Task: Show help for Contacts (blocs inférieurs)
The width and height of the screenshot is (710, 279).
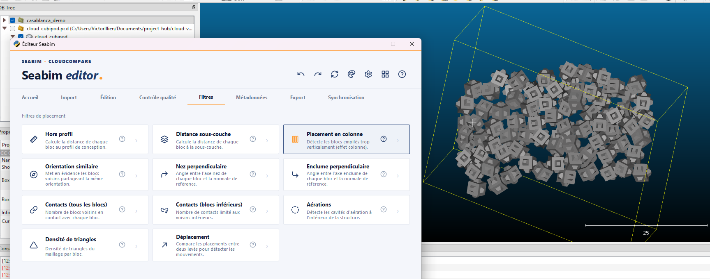Action: point(253,209)
